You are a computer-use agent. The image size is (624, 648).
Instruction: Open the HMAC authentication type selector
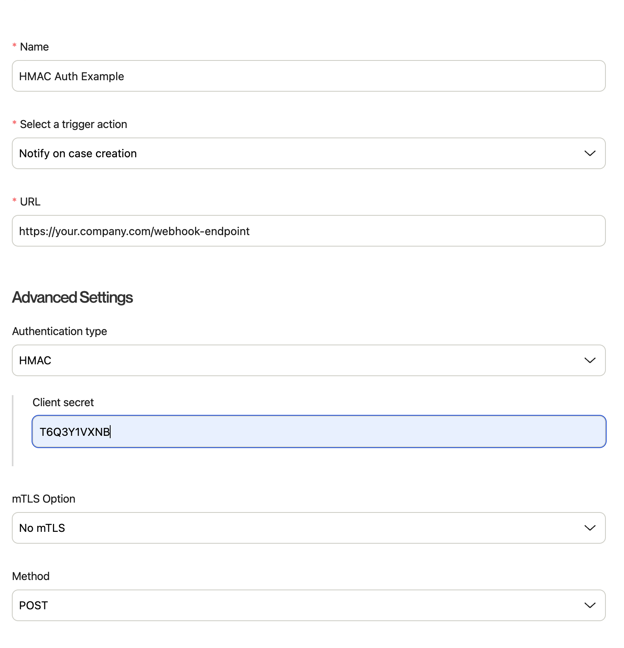(x=308, y=360)
